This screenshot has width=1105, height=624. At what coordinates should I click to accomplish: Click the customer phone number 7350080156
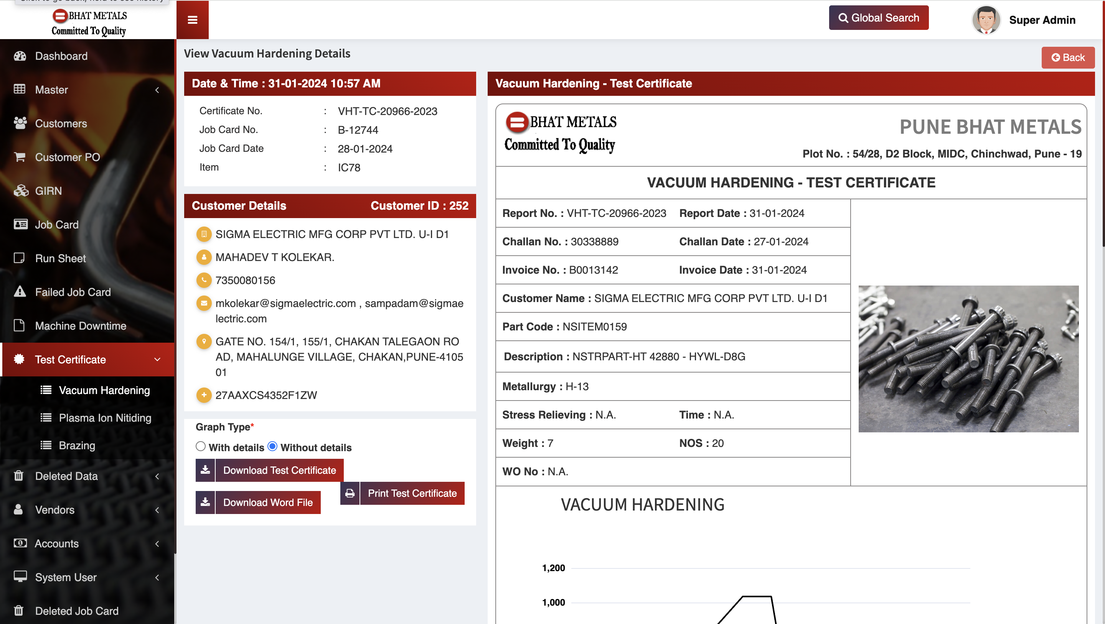pyautogui.click(x=245, y=280)
